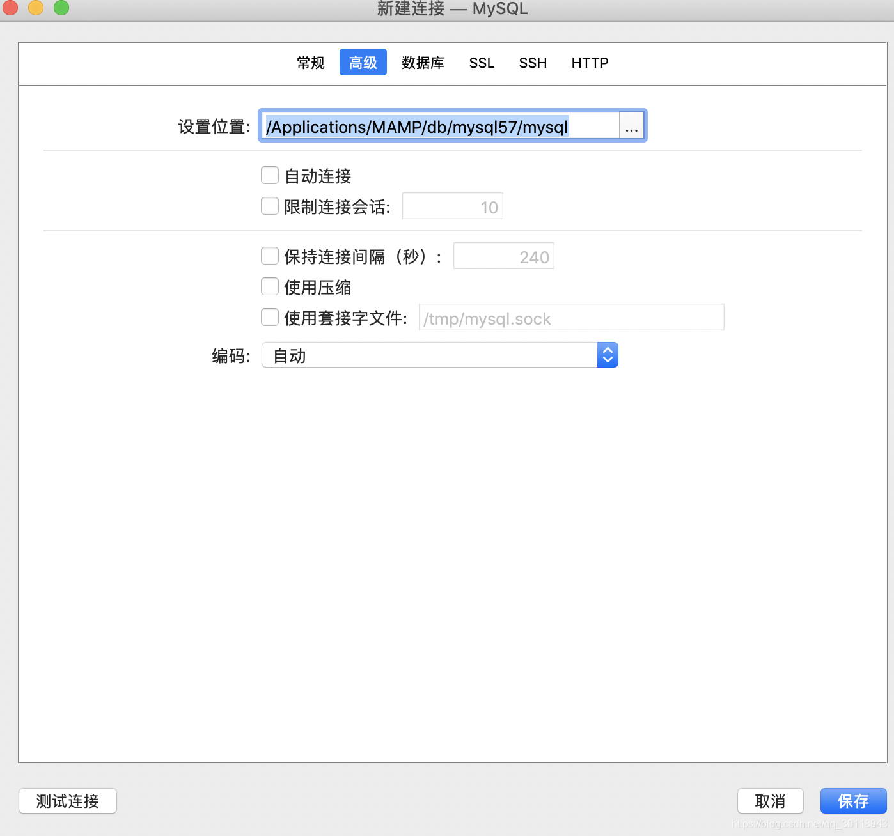Click the /tmp/mysql.sock socket file field

[571, 318]
